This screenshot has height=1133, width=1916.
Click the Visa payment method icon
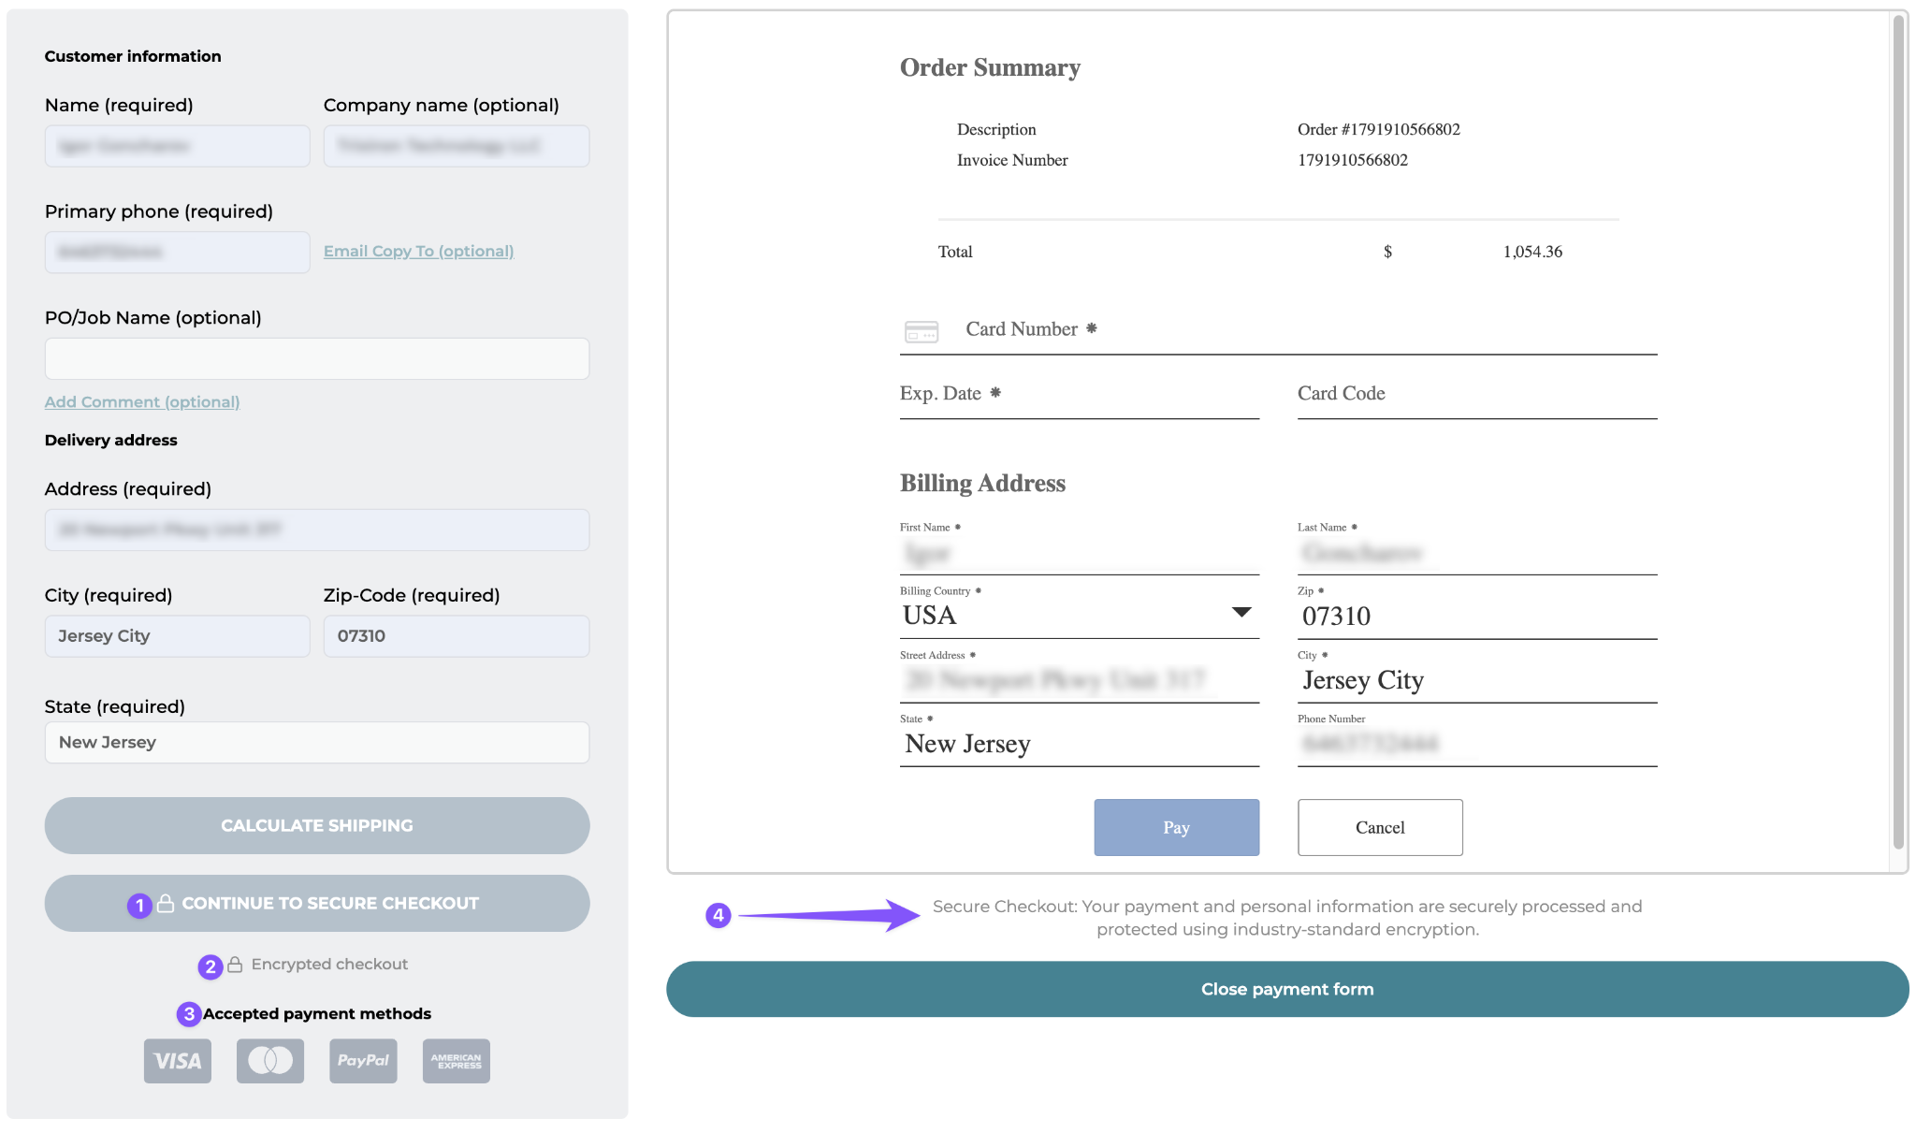pos(178,1060)
